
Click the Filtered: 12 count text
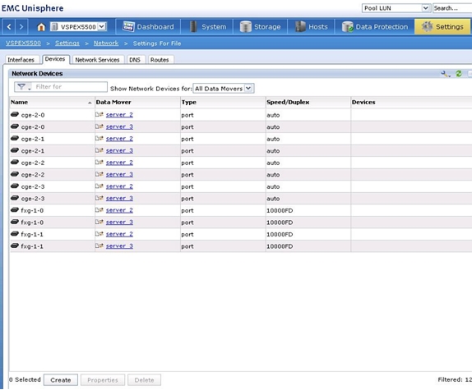tap(455, 380)
